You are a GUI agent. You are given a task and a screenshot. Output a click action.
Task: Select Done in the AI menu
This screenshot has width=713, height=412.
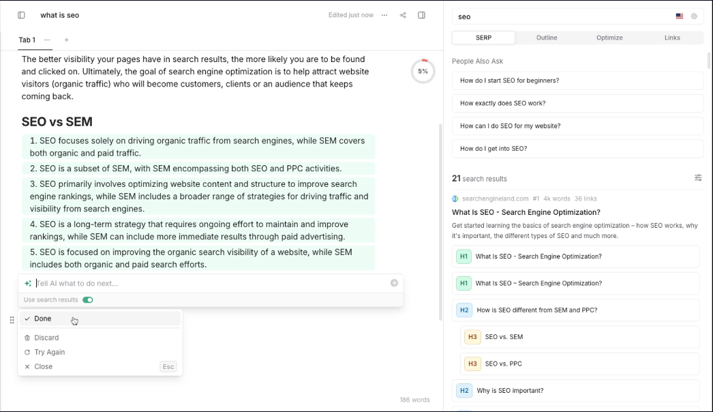coord(100,319)
